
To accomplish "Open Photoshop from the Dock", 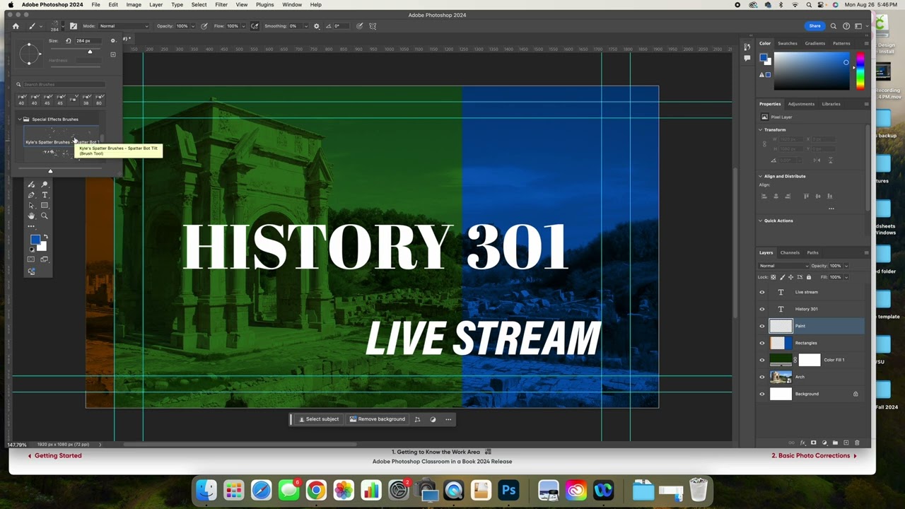I will [508, 490].
